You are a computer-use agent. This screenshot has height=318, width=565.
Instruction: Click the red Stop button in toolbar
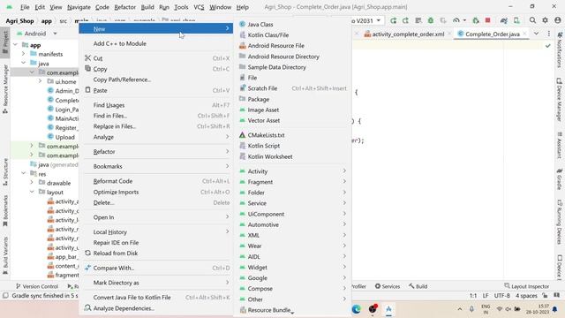pyautogui.click(x=487, y=20)
